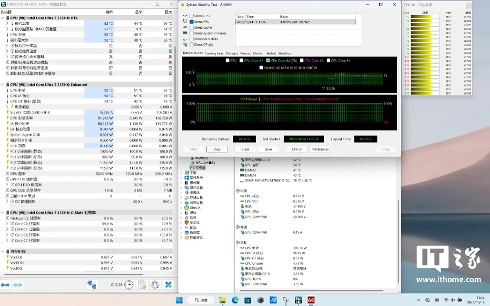Open the Statistics tab
490x306 pixels.
(x=284, y=54)
